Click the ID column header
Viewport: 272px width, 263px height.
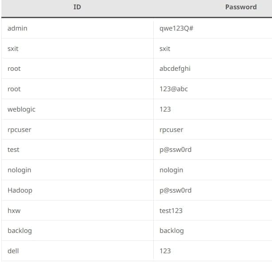pyautogui.click(x=77, y=7)
